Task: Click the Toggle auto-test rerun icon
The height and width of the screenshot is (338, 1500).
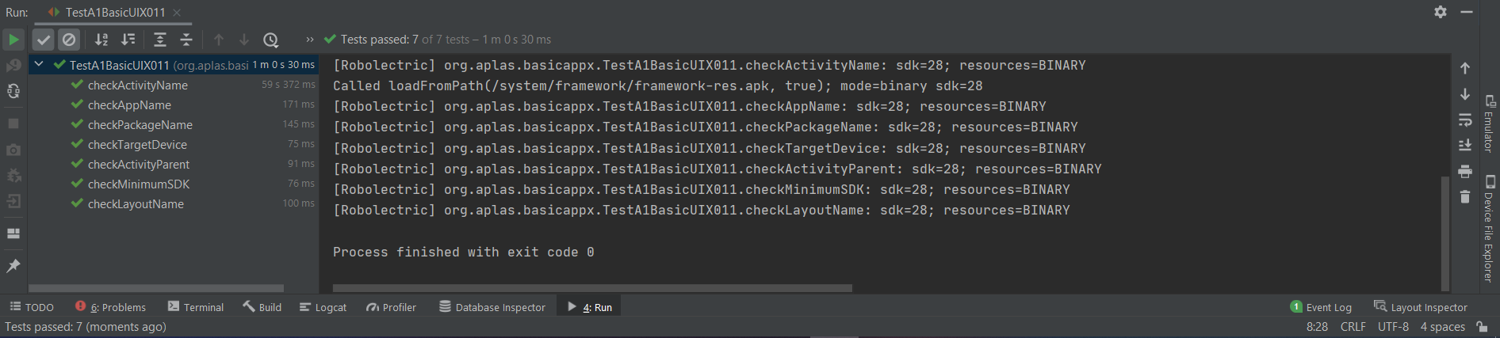Action: (x=13, y=92)
